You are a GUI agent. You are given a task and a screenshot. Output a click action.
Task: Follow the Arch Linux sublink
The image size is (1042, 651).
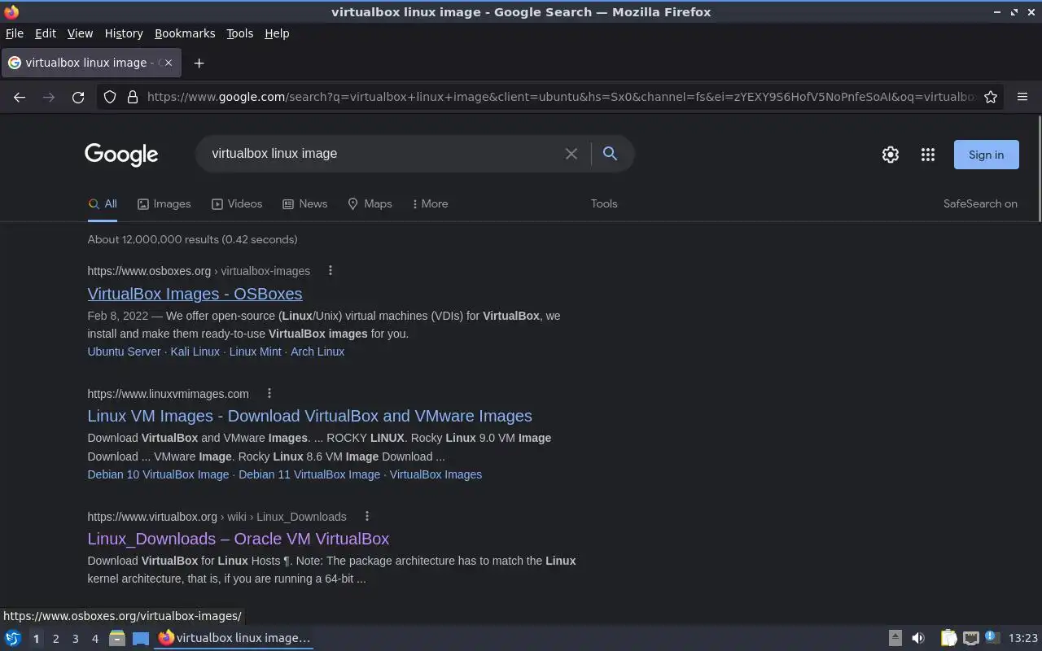click(x=317, y=352)
